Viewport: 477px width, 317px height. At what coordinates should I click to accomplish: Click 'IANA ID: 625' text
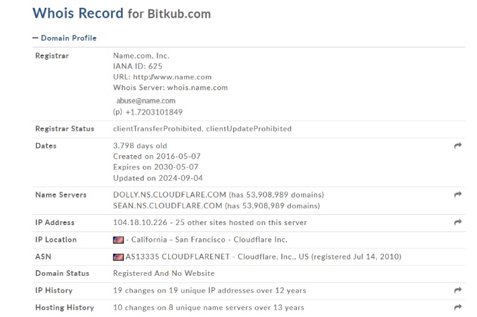tap(138, 66)
